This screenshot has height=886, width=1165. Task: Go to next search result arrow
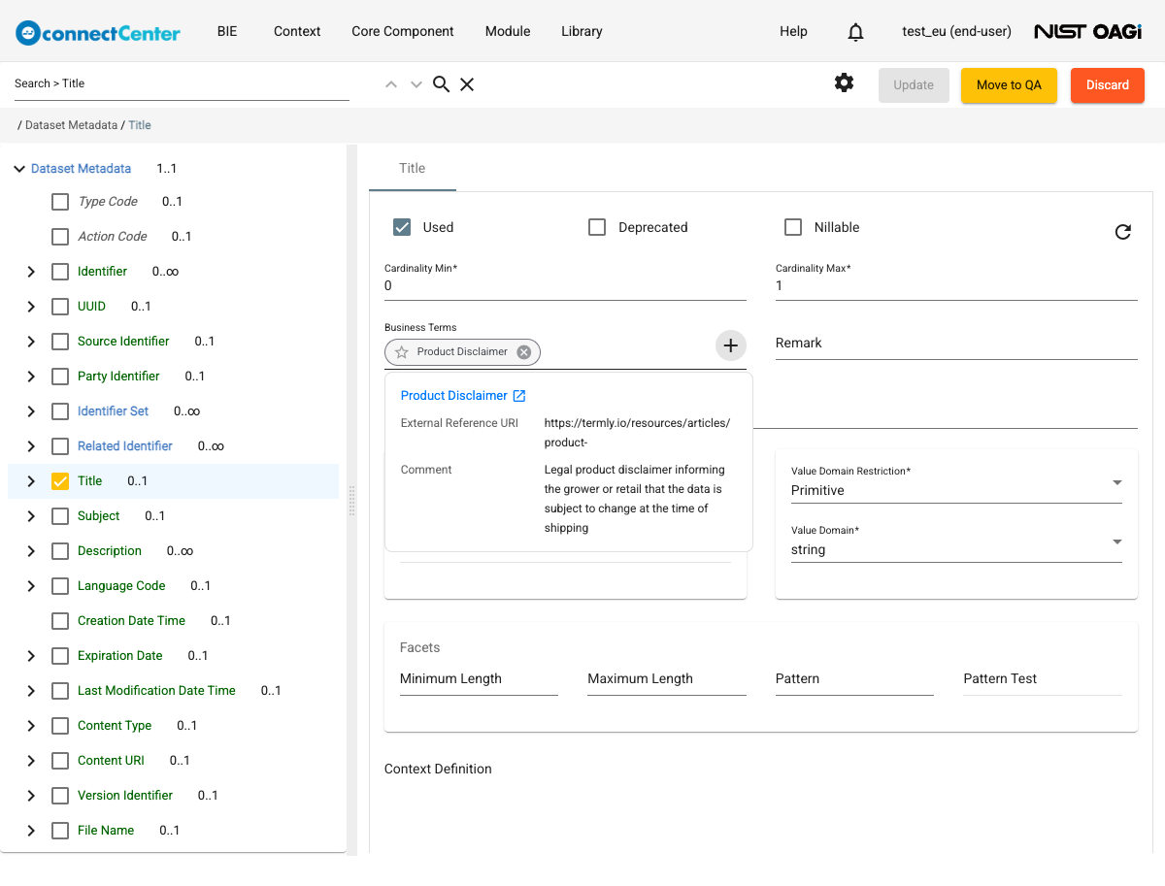click(416, 84)
